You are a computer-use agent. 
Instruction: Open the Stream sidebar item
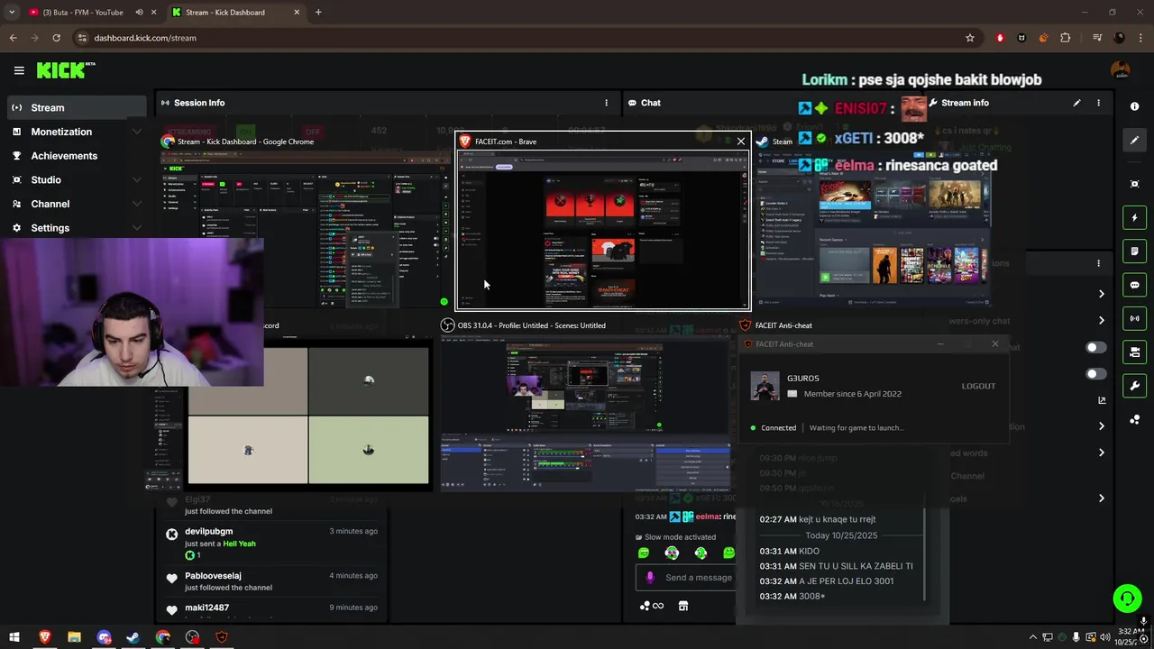tap(75, 107)
